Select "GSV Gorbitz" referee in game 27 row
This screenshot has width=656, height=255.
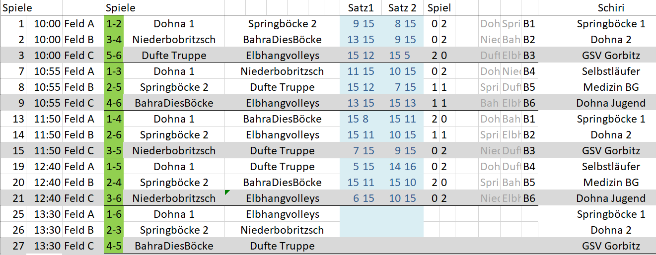tap(611, 246)
